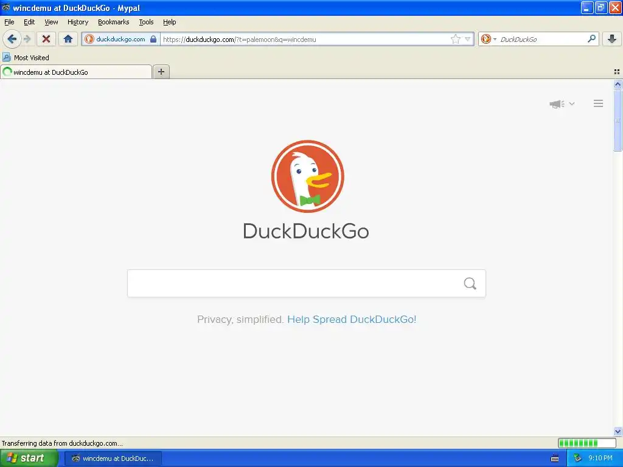Open the tab groups grid icon
Screen dimensions: 623x467
617,72
